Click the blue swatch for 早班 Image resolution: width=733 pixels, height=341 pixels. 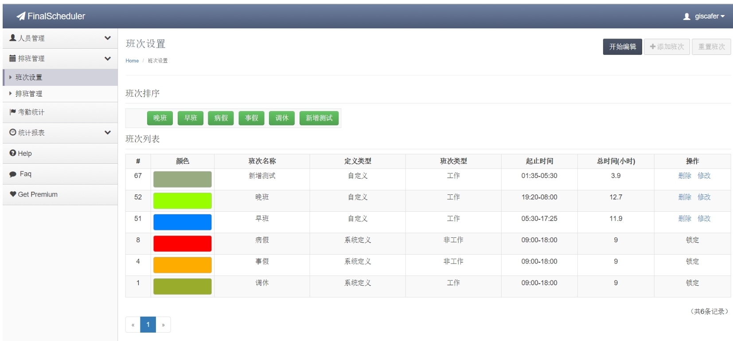(x=183, y=222)
